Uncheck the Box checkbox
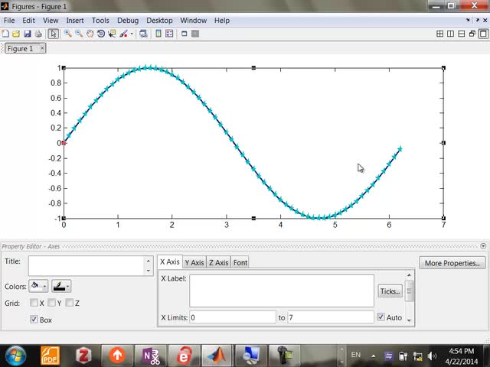 (x=34, y=320)
